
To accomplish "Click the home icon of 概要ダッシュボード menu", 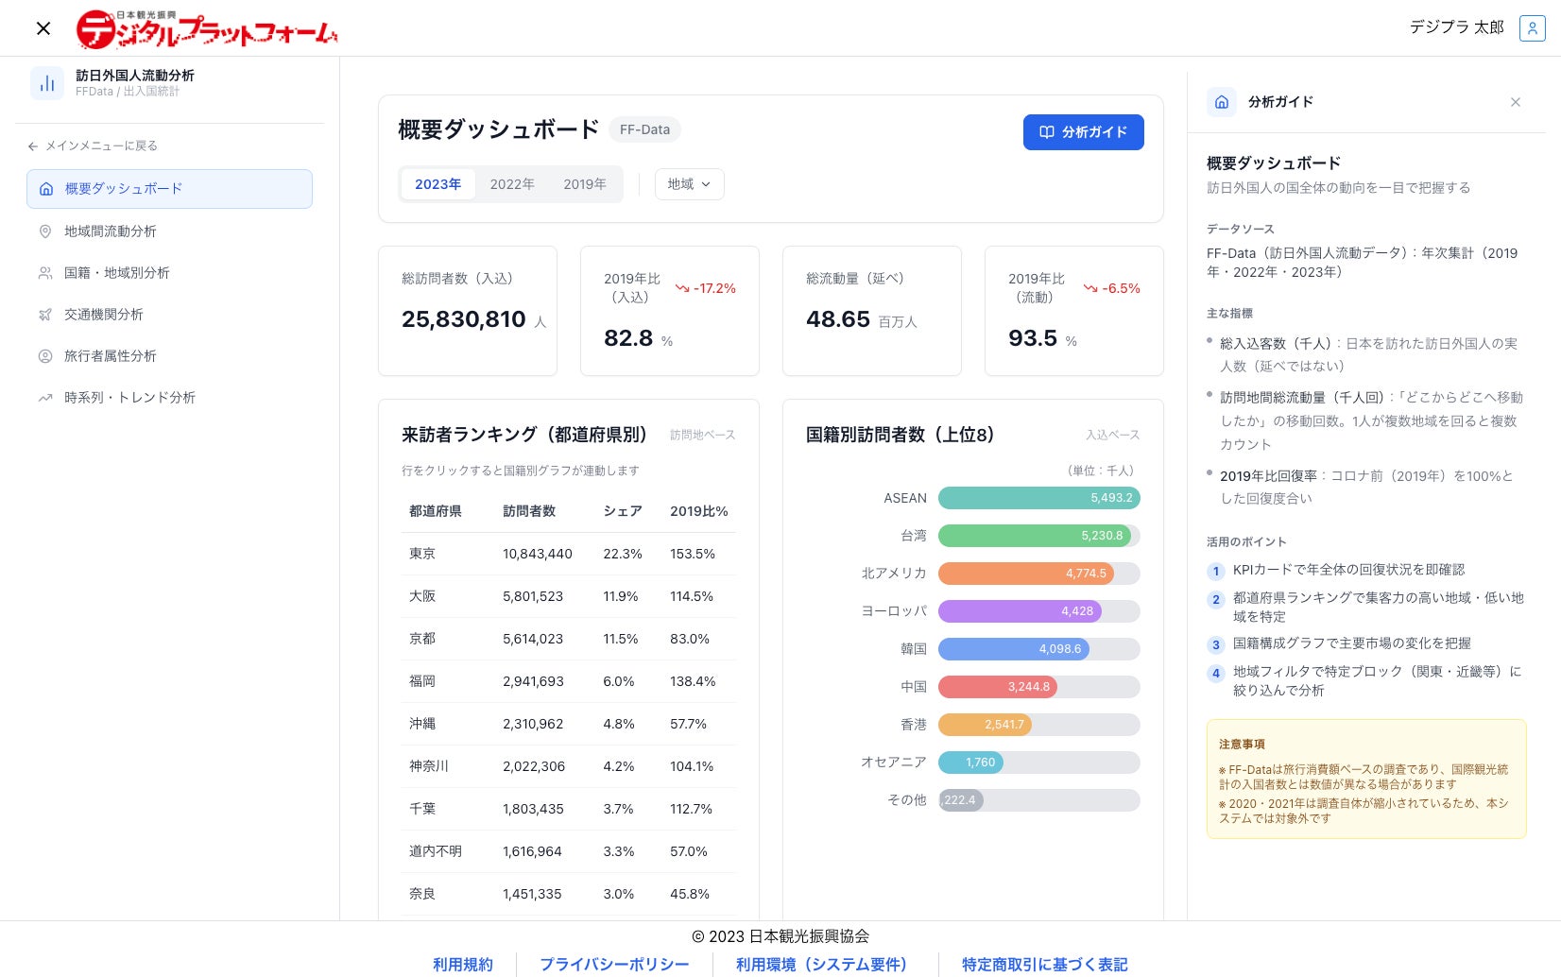I will [x=46, y=189].
